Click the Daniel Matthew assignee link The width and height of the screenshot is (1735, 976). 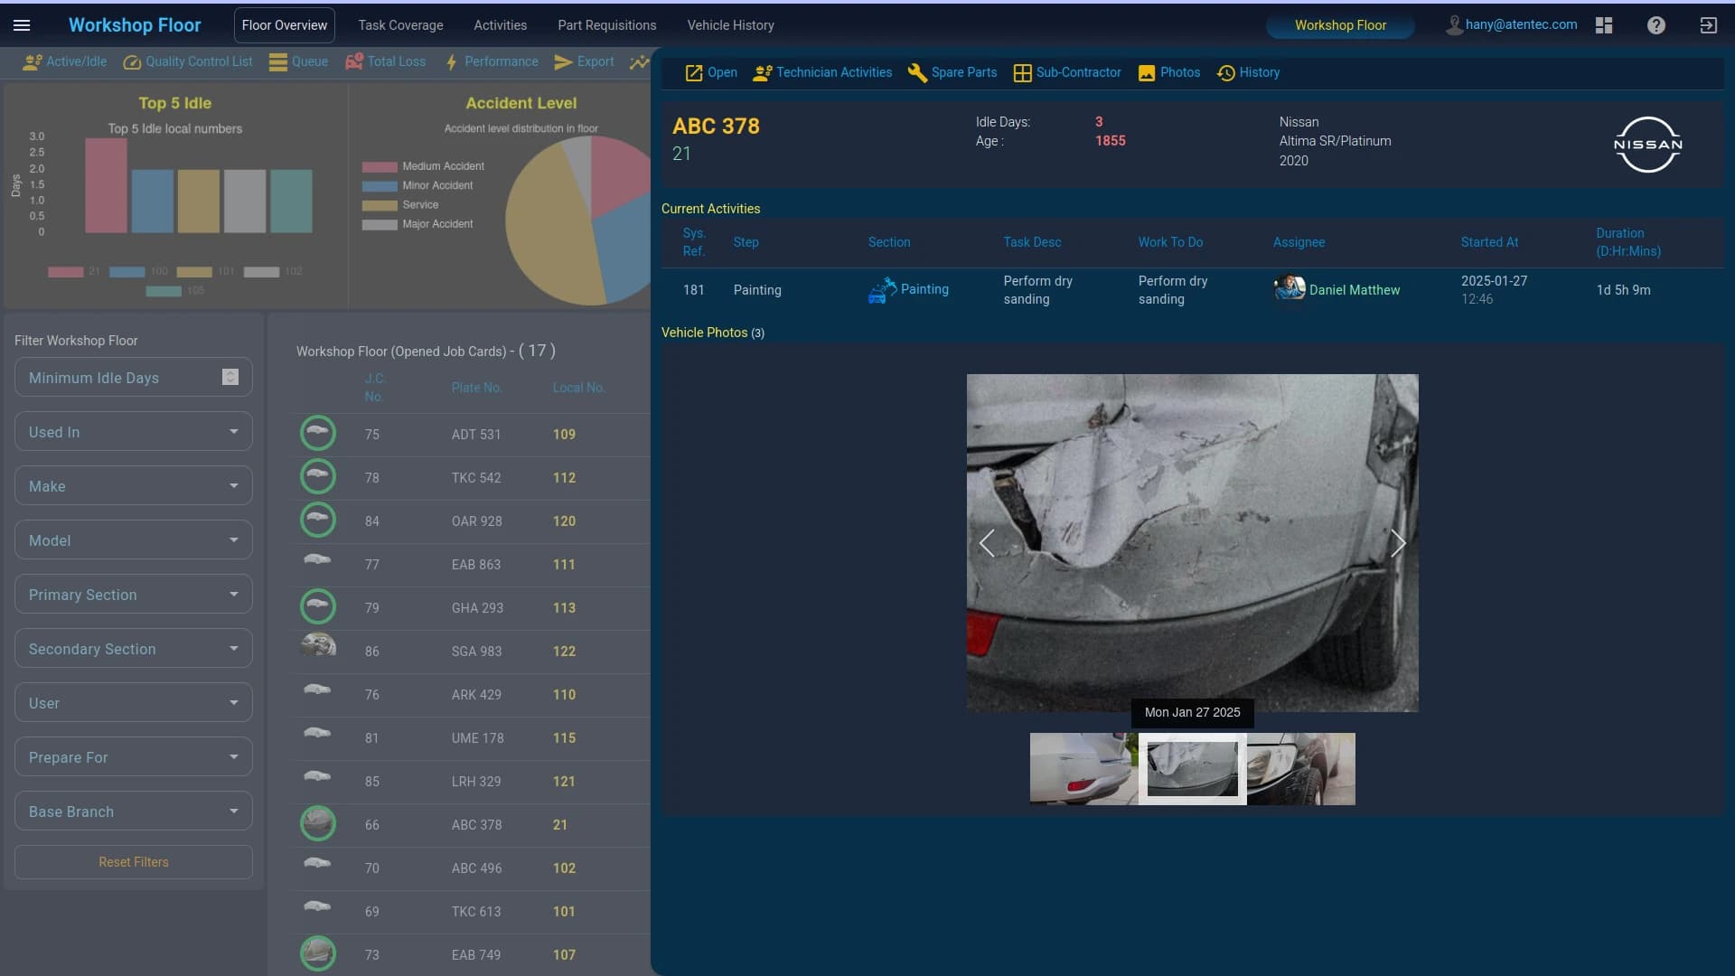point(1355,290)
